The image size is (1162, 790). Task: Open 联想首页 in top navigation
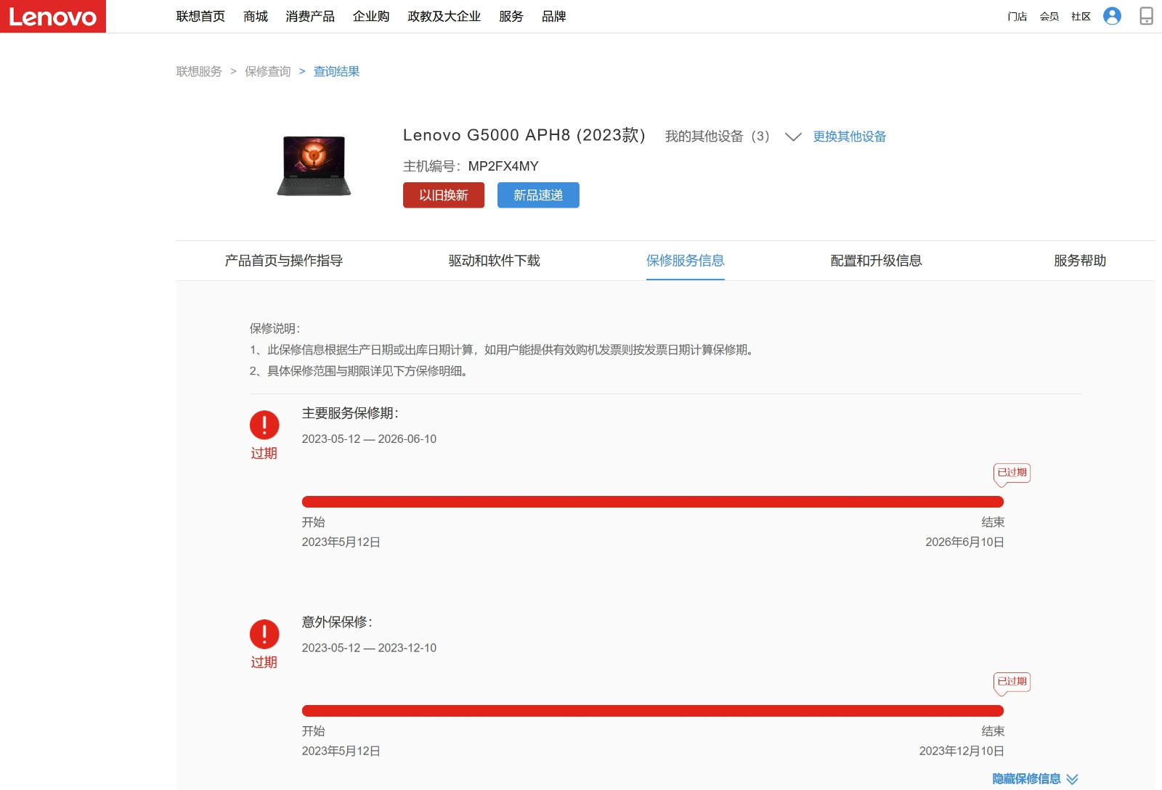tap(200, 16)
